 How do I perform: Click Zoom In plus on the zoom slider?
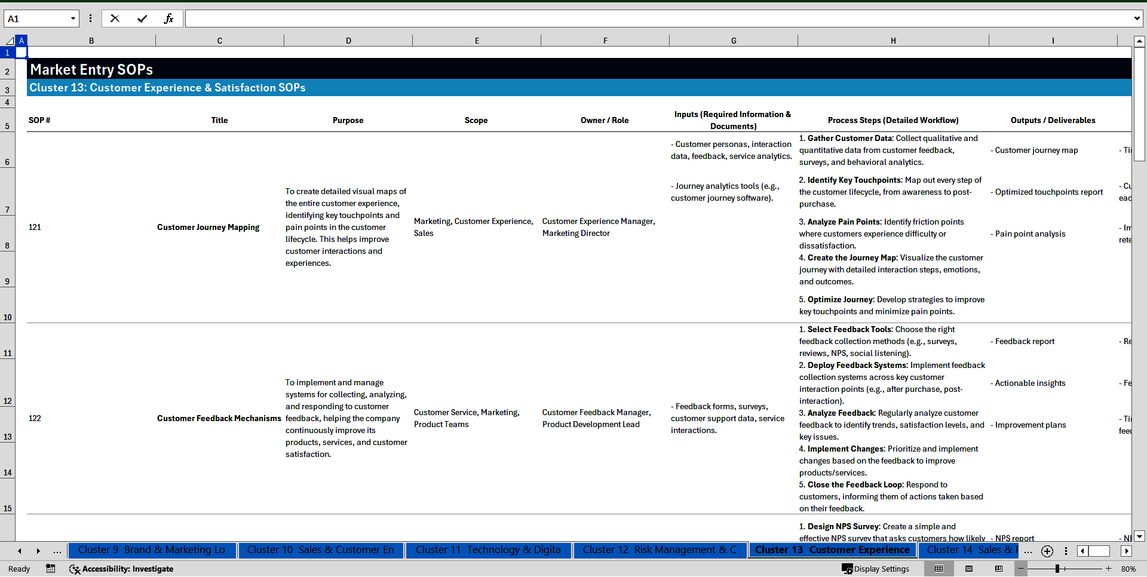tap(1108, 569)
